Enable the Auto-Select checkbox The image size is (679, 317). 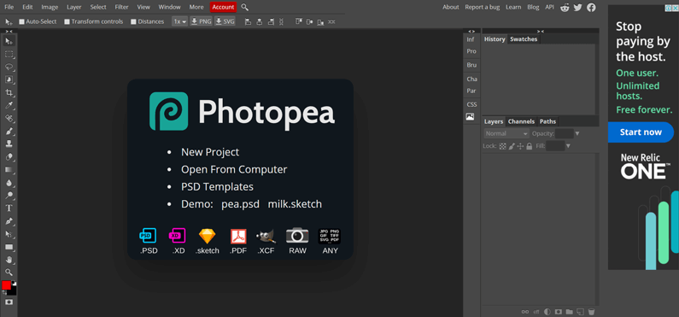(x=21, y=21)
